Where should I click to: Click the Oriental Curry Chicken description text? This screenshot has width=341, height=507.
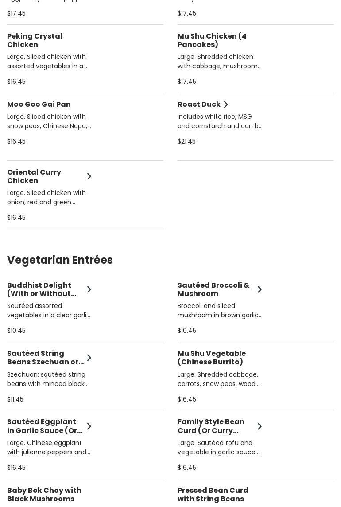(x=46, y=198)
